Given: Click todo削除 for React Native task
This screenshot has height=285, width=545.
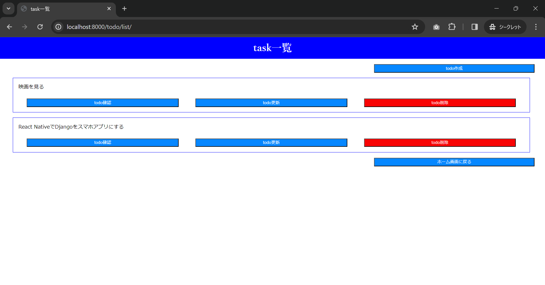Looking at the screenshot, I should pyautogui.click(x=440, y=142).
